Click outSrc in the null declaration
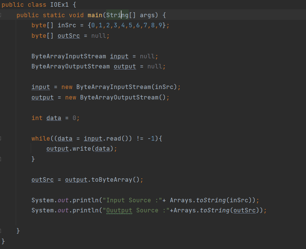This screenshot has width=306, height=249. (x=69, y=36)
